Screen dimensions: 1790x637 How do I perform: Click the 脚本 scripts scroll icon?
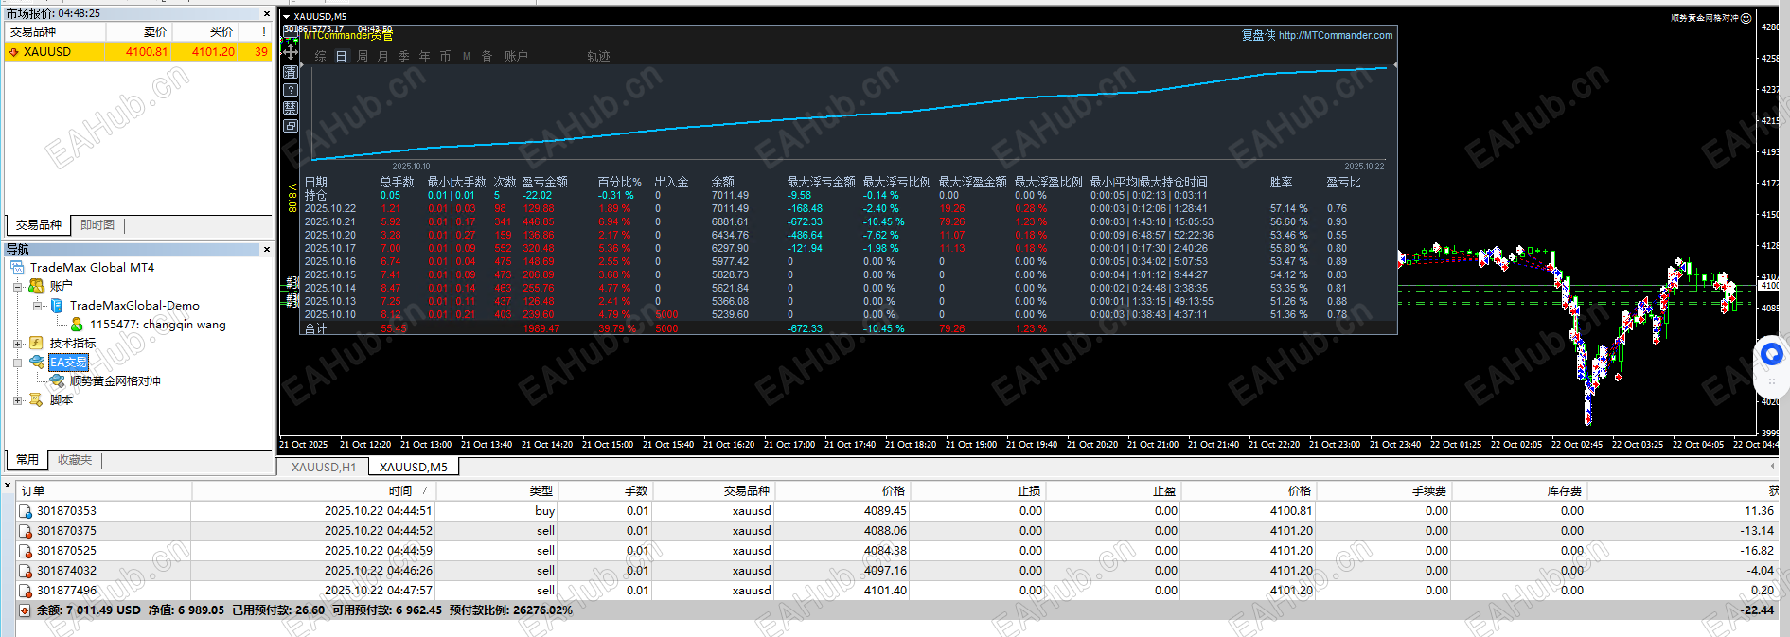(x=37, y=399)
